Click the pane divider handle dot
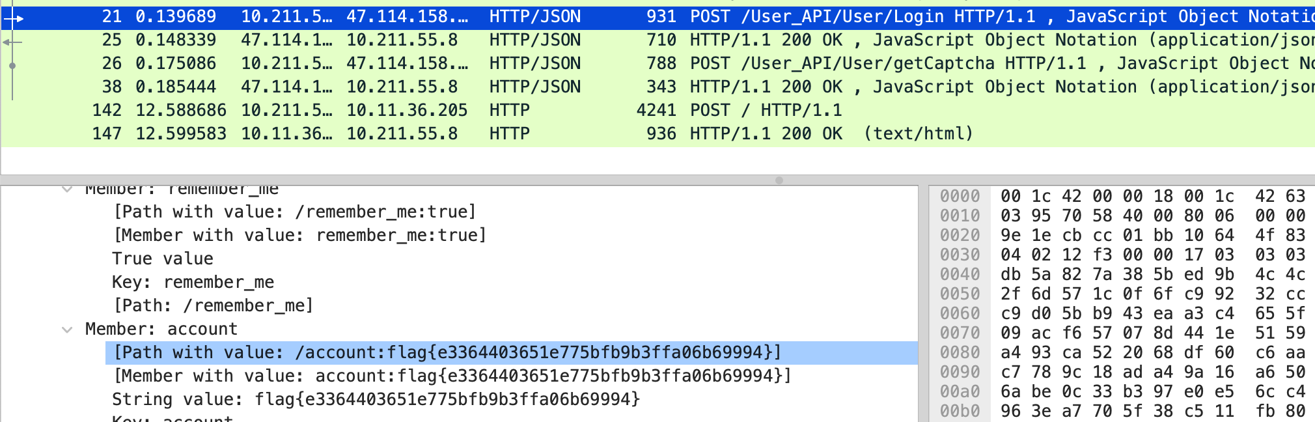Screen dimensions: 1315x422 tap(779, 180)
